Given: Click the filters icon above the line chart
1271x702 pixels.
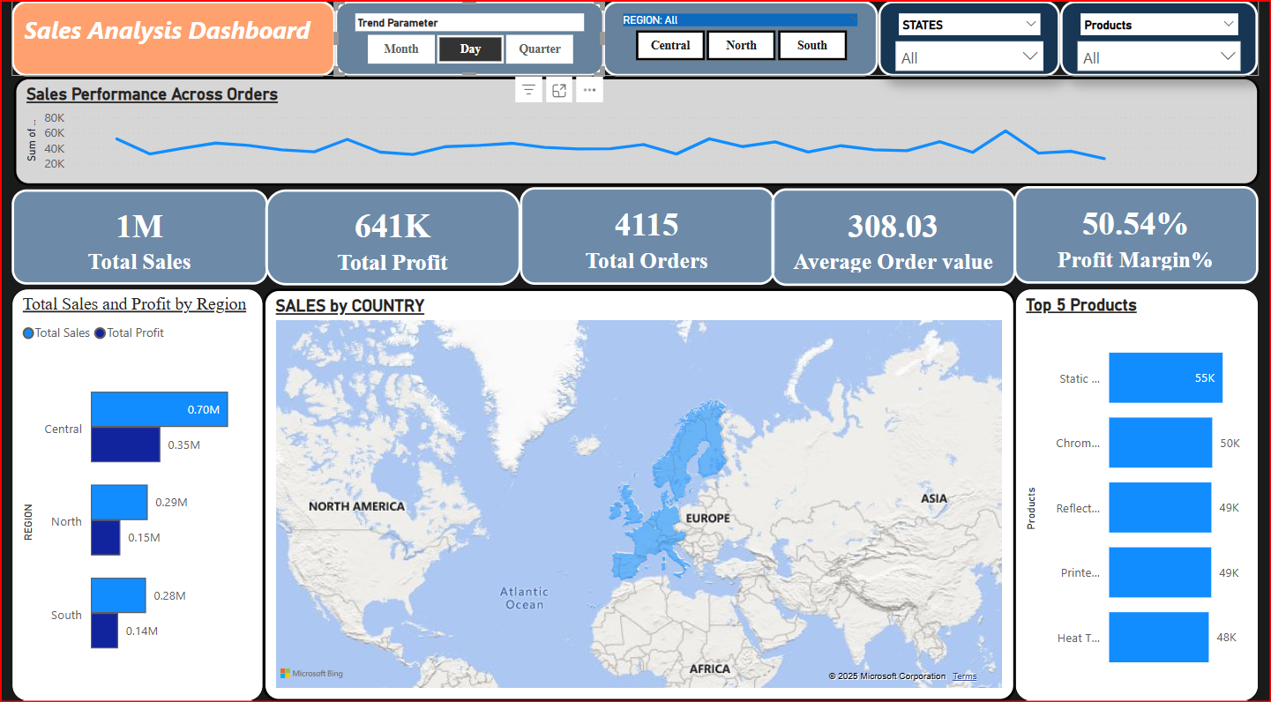Looking at the screenshot, I should coord(528,90).
